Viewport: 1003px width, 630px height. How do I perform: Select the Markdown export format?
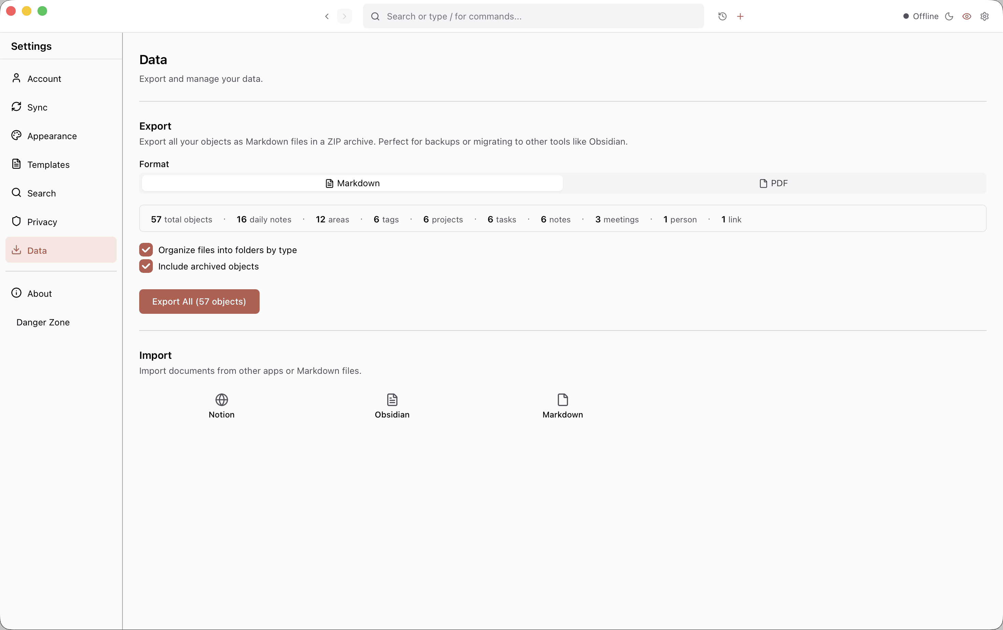coord(352,183)
